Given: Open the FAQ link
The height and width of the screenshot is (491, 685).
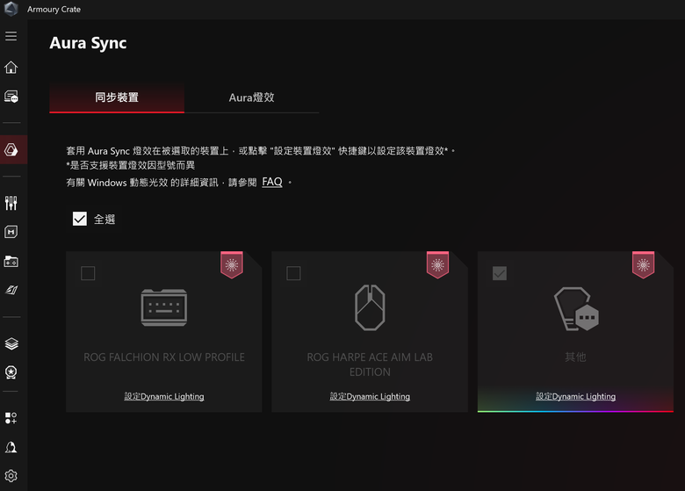Looking at the screenshot, I should [271, 182].
